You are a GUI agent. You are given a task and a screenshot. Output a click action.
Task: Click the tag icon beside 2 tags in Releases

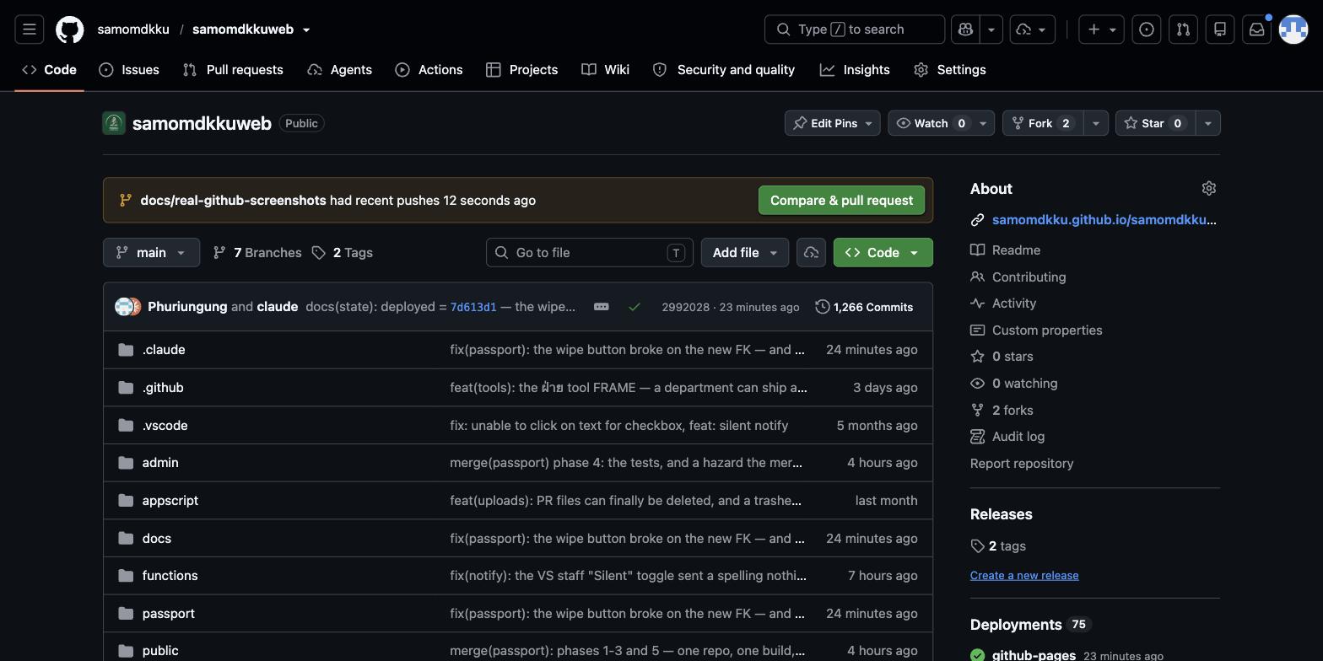(x=977, y=546)
